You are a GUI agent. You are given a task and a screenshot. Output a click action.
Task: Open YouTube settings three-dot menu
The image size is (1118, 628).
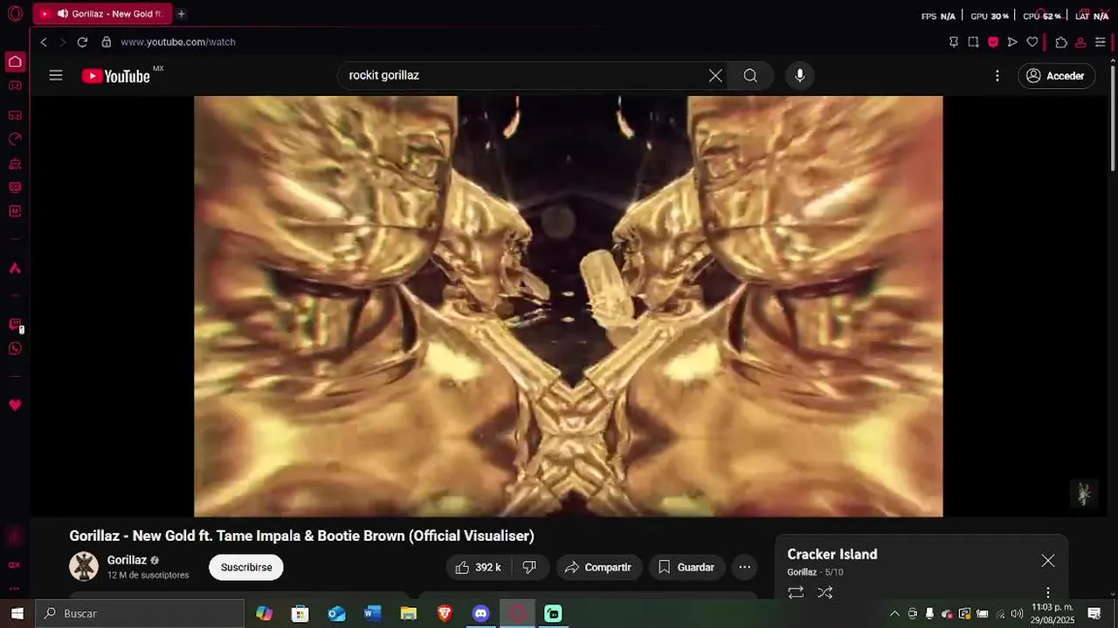coord(997,76)
